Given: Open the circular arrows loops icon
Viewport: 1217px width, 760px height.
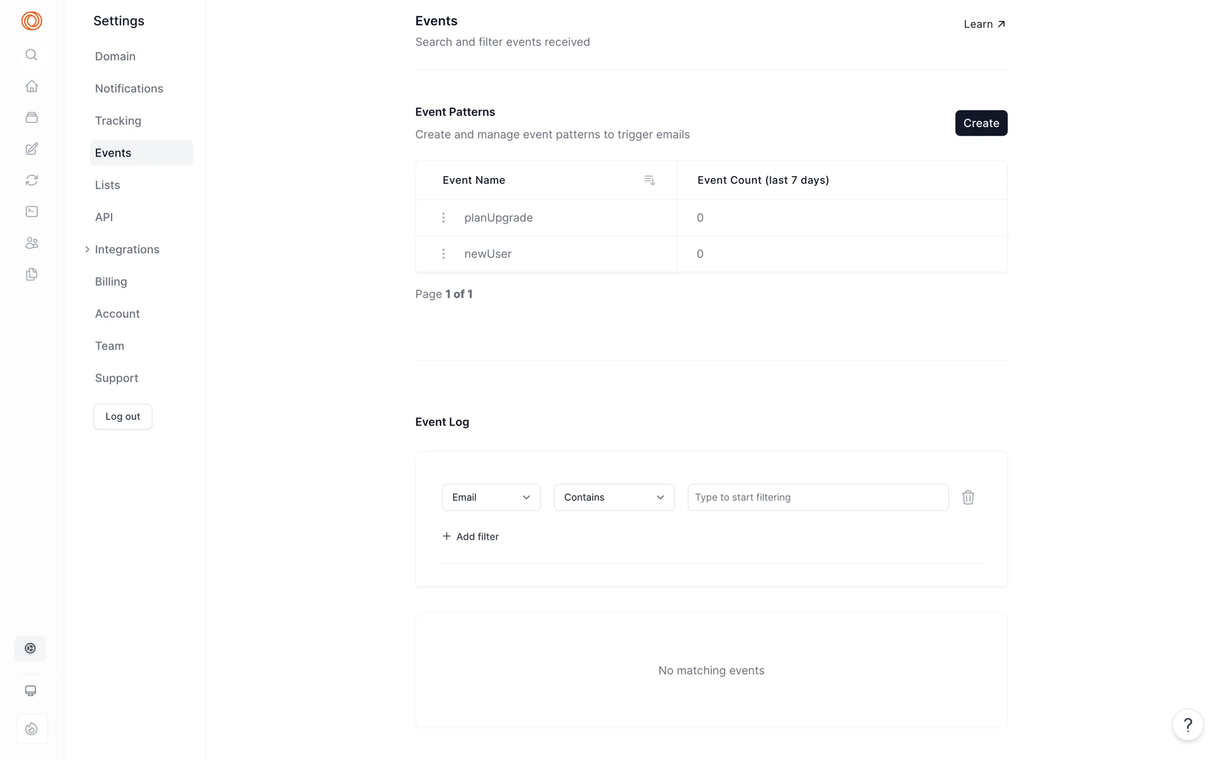Looking at the screenshot, I should [x=32, y=180].
